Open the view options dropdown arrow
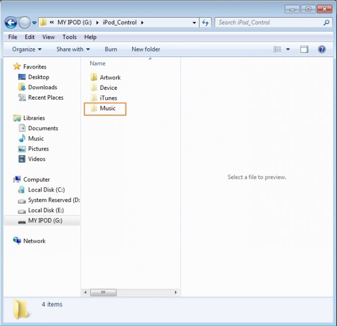This screenshot has height=326, width=337. pyautogui.click(x=288, y=49)
